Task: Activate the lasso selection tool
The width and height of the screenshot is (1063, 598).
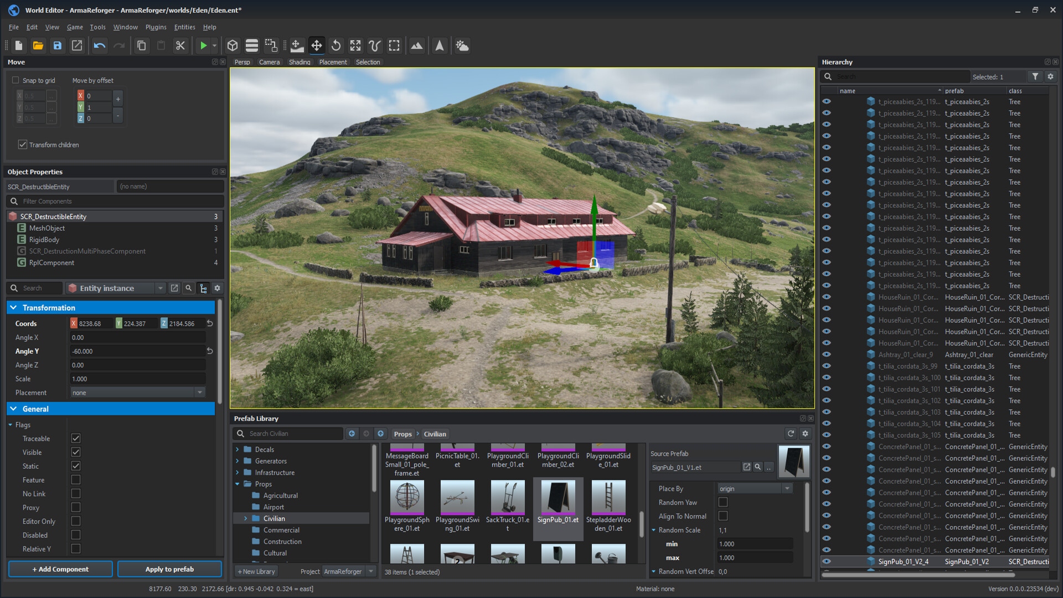Action: click(x=374, y=45)
